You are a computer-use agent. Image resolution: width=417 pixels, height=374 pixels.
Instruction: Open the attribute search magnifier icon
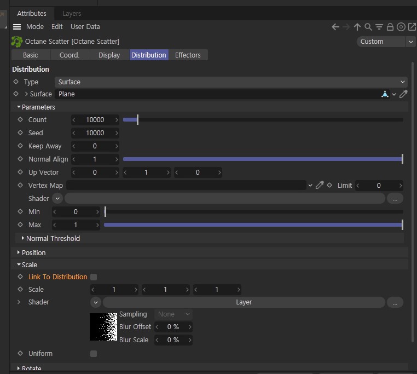368,27
